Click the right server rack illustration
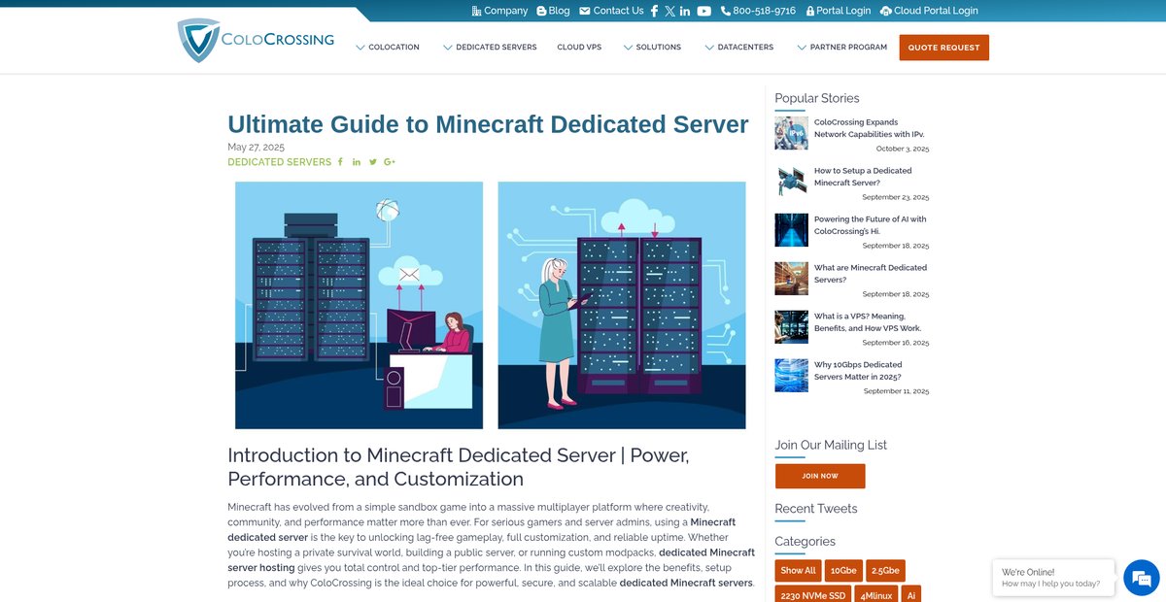 click(x=622, y=305)
